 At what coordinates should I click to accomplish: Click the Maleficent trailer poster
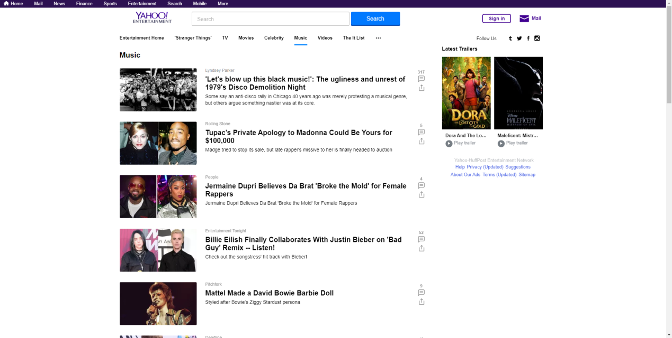pos(518,93)
